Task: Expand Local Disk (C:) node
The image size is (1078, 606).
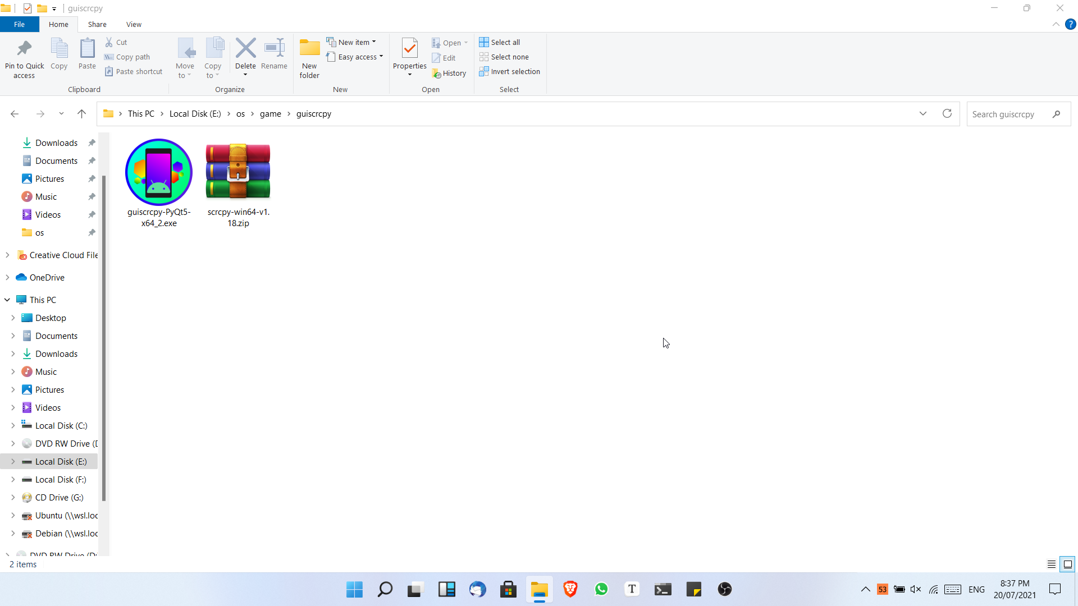Action: [13, 426]
